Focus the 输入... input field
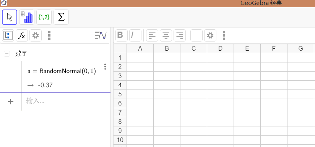 (66, 102)
